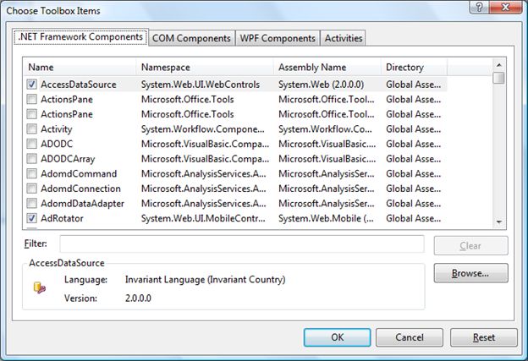Click the AccessDataSource component icon in details pane
The width and height of the screenshot is (528, 361).
point(40,287)
